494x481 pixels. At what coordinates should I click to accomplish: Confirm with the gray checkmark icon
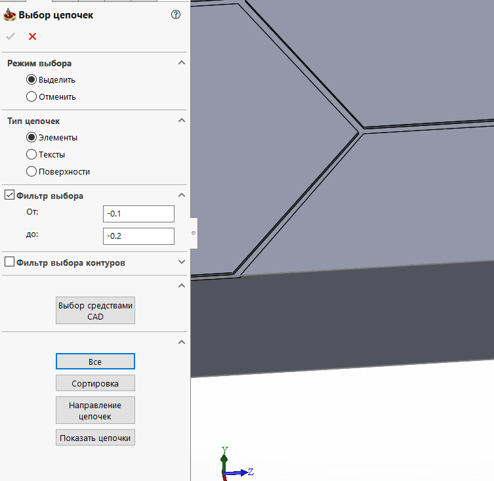(x=10, y=36)
